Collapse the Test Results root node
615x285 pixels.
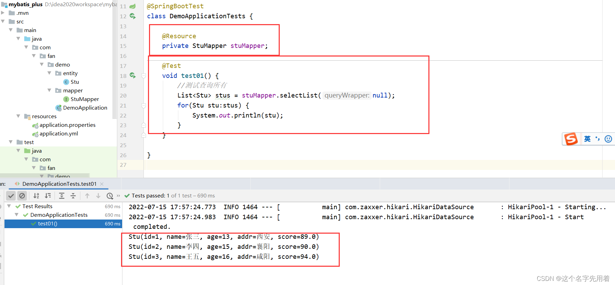click(9, 206)
